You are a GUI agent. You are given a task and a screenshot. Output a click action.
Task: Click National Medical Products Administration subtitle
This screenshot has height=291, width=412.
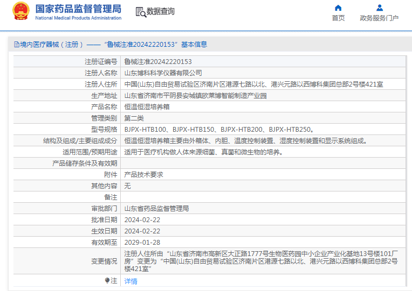[x=78, y=18]
